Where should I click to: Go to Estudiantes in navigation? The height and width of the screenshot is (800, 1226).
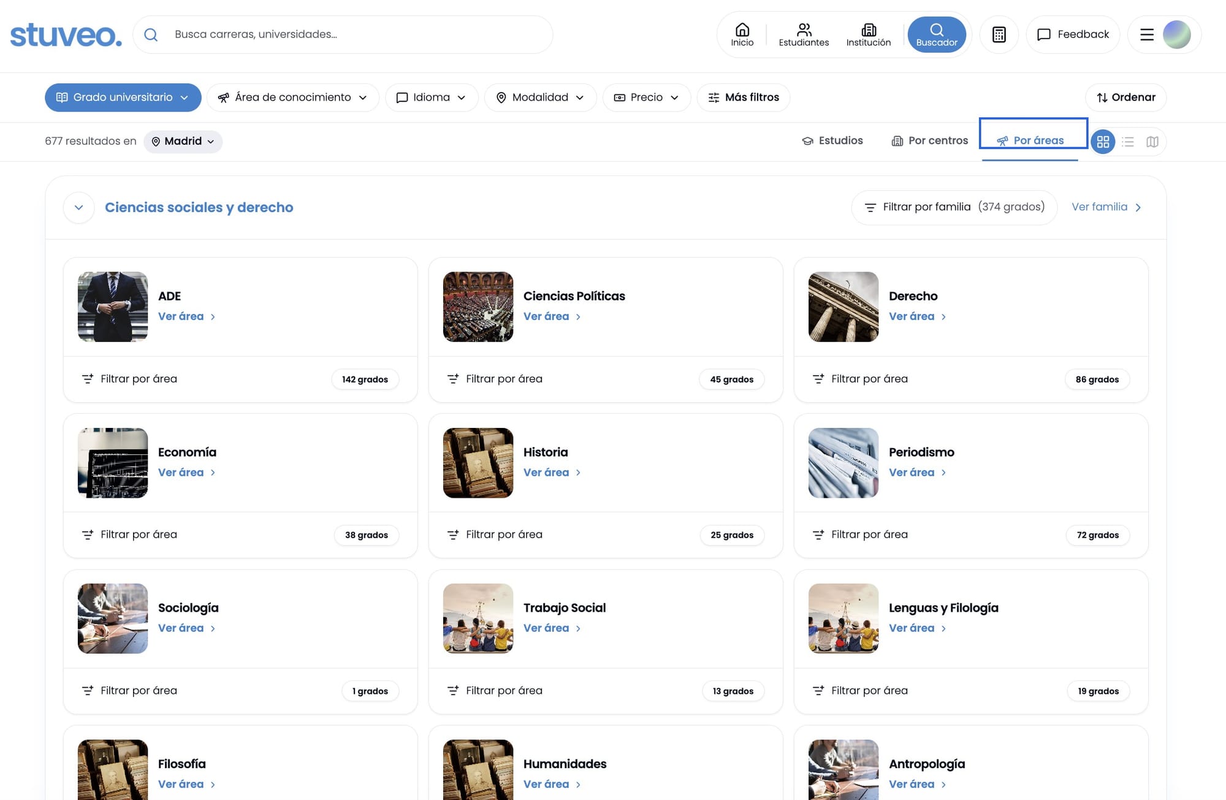(804, 34)
